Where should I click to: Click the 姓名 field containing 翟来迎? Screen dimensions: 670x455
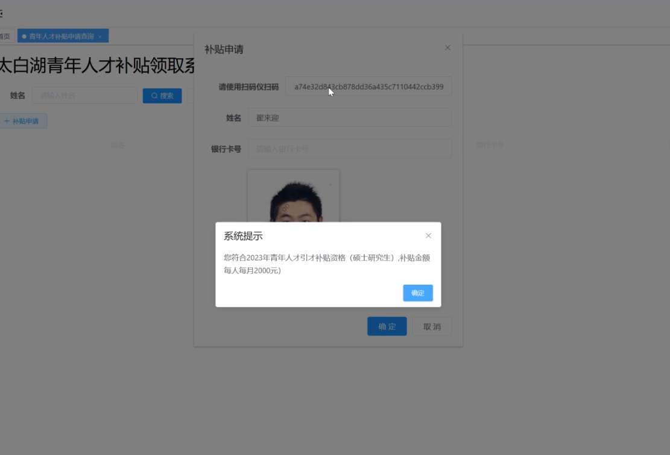349,118
